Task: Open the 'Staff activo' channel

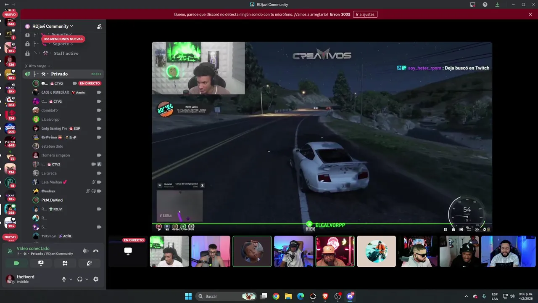Action: pyautogui.click(x=63, y=53)
